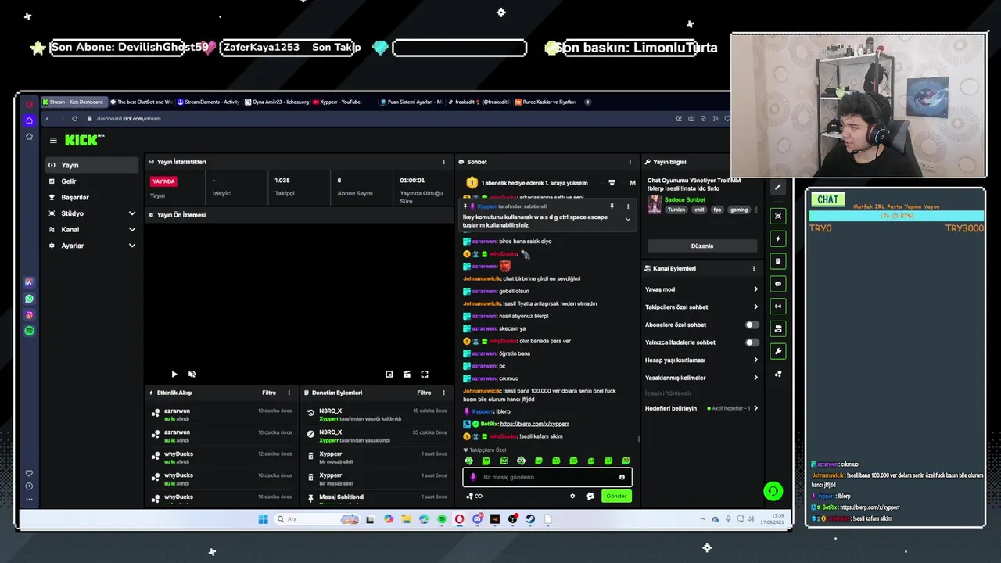Open the Sohbet panel three-dot menu
The image size is (1001, 563).
tap(630, 162)
